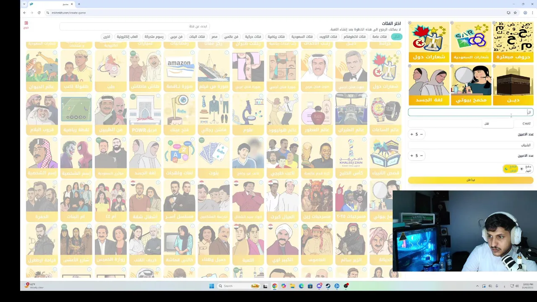Select the مسلسل أسـر category card
Image resolution: width=537 pixels, height=302 pixels.
[x=179, y=200]
